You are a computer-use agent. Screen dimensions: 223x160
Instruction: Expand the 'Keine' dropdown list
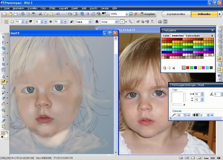point(90,21)
